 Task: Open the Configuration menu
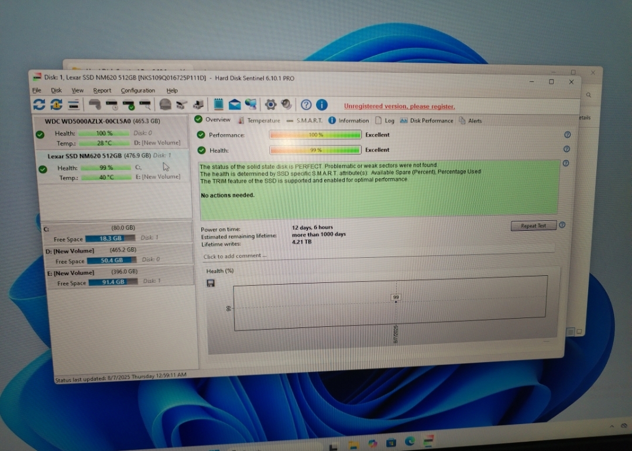138,90
